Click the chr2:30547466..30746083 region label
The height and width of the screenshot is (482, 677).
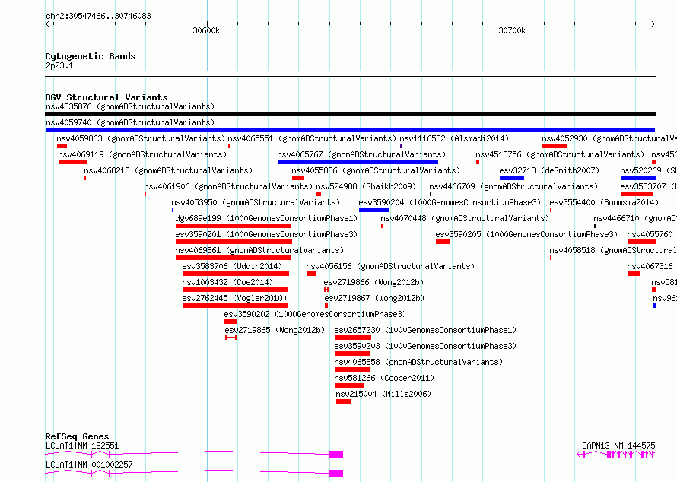coord(98,16)
